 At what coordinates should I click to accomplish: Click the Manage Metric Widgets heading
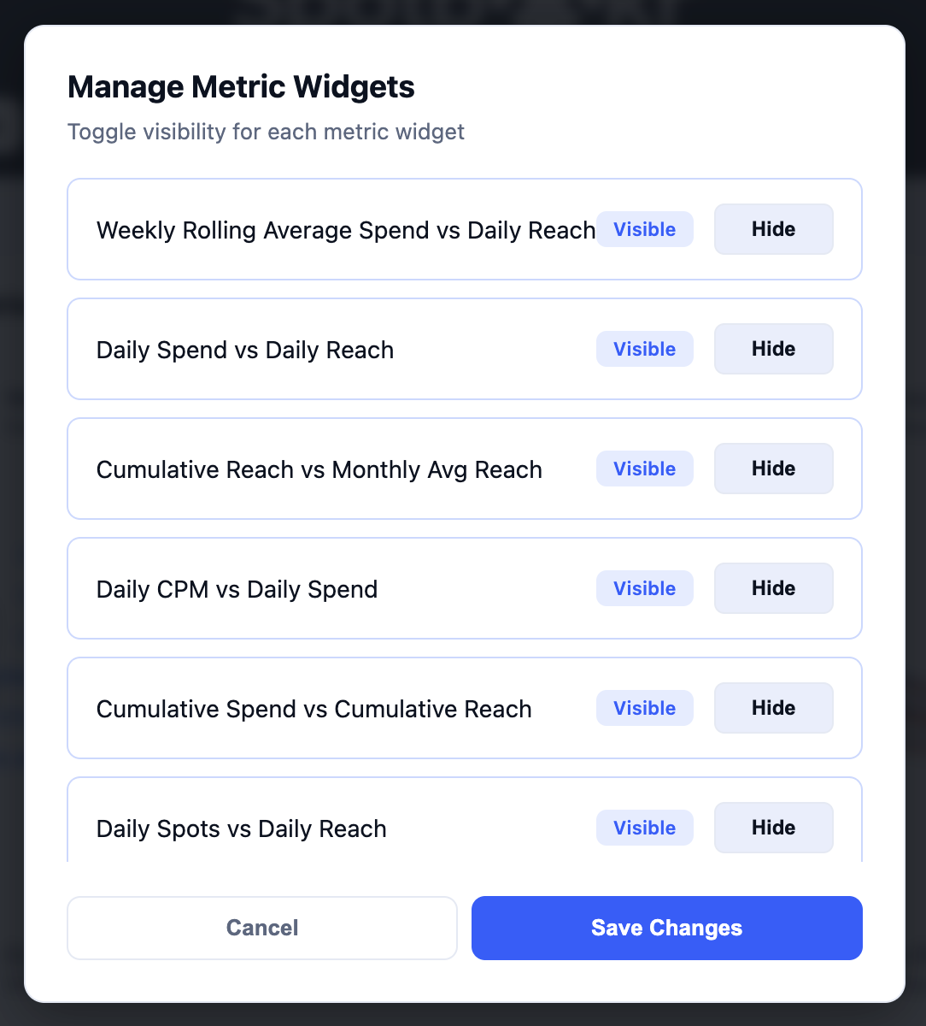[x=241, y=86]
